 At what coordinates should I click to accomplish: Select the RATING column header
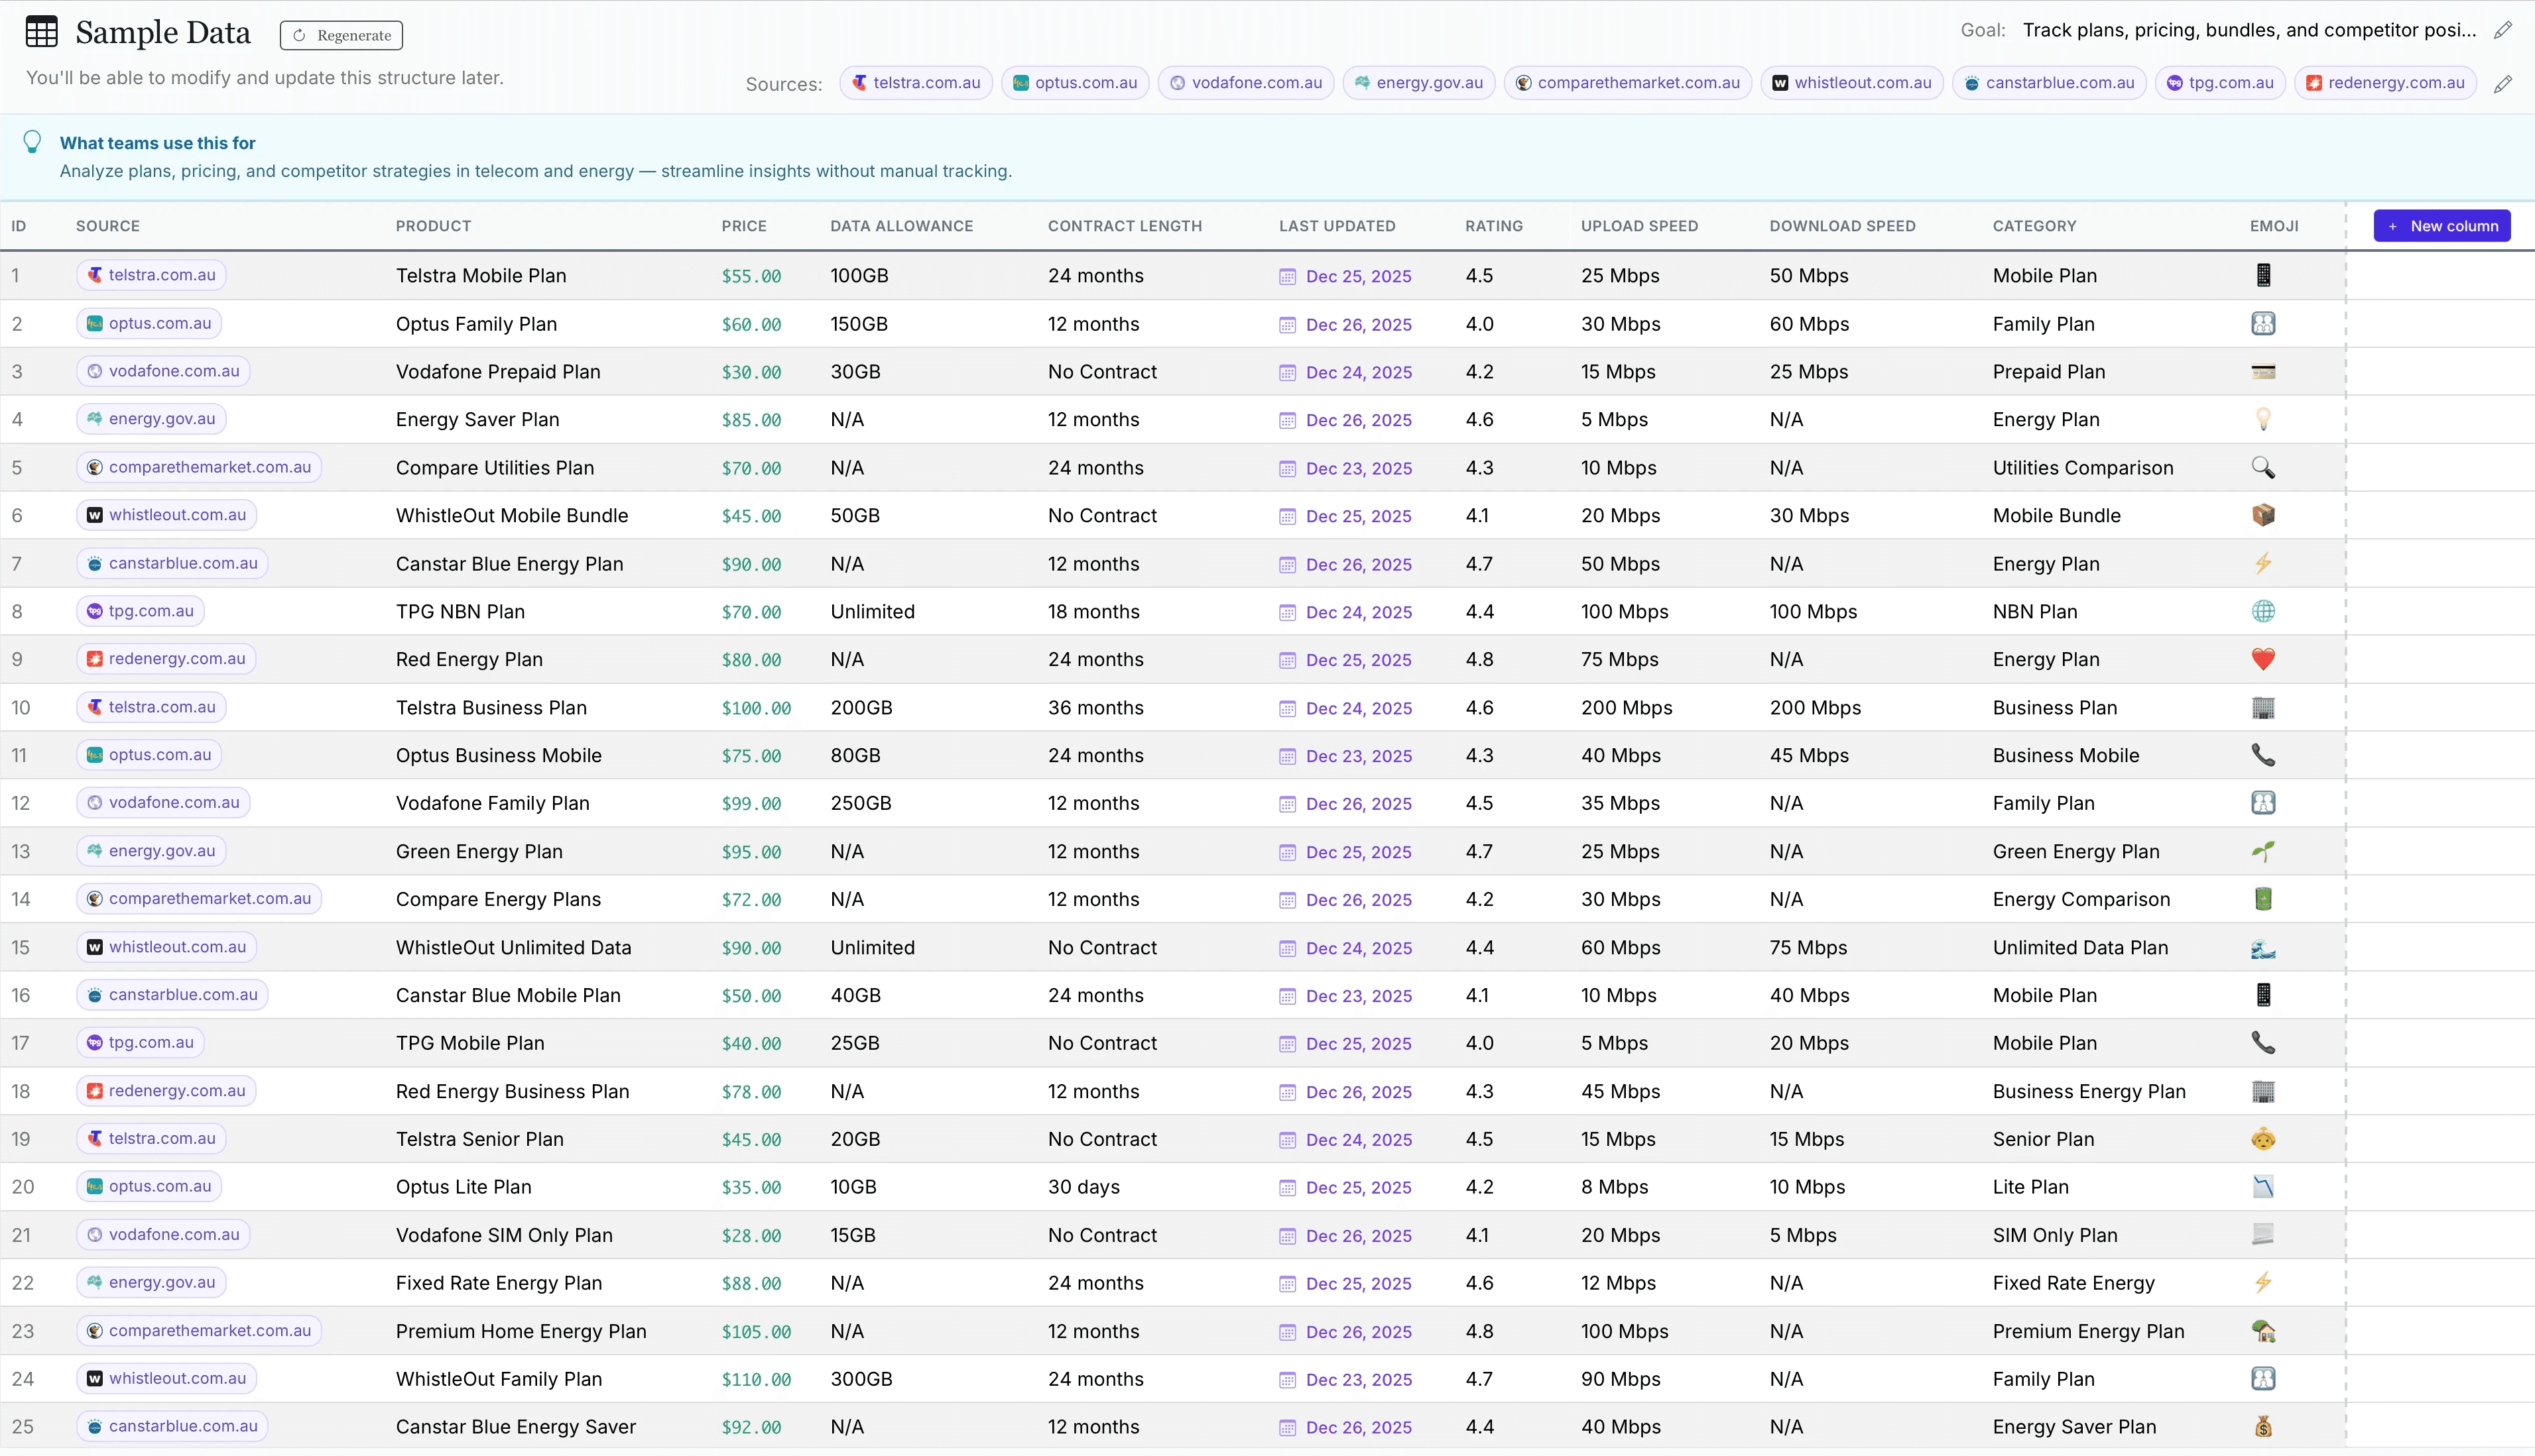(x=1493, y=226)
